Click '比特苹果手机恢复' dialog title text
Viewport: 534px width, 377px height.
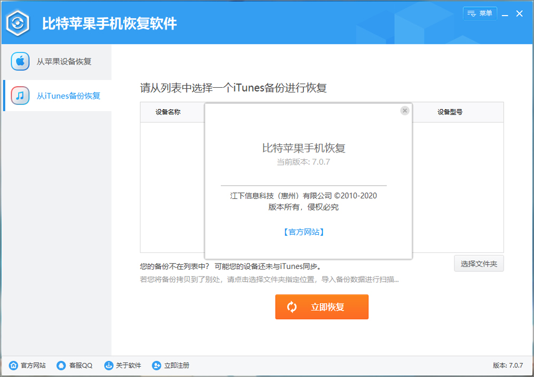(x=304, y=148)
